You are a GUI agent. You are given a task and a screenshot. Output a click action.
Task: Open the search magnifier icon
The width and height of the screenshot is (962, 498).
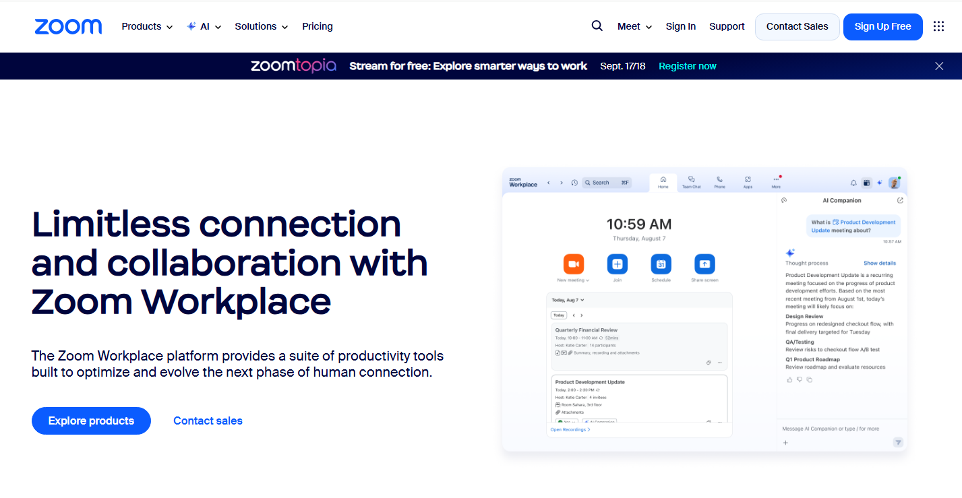pos(597,26)
